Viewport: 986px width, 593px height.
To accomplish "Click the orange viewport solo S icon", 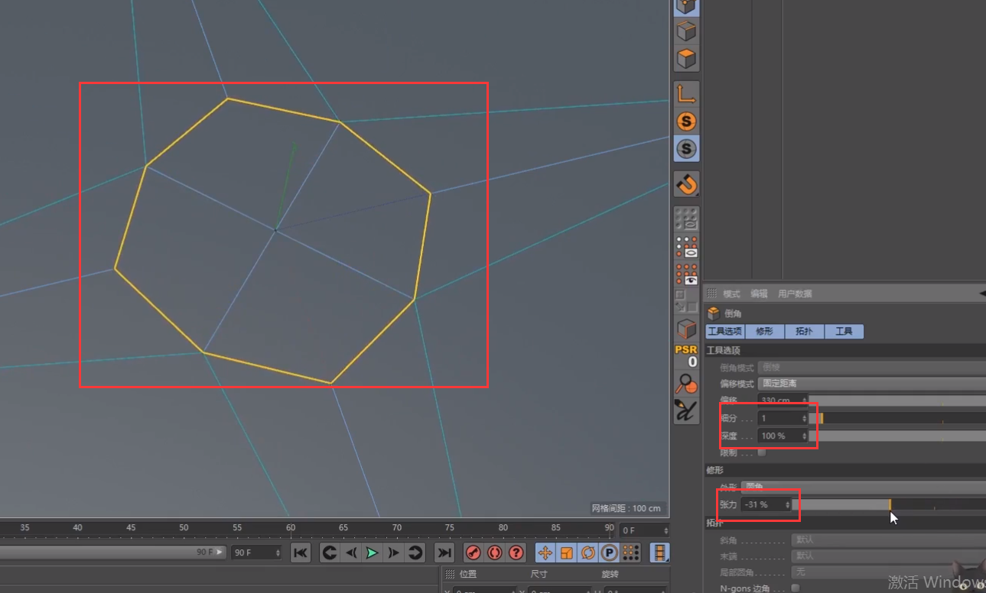I will [686, 122].
